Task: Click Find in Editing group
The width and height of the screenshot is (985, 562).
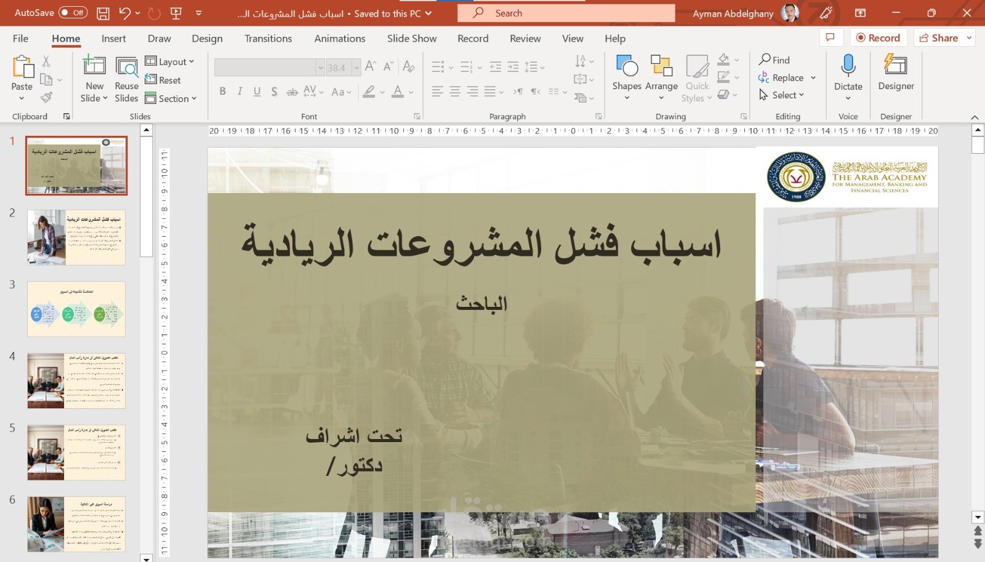Action: click(x=774, y=60)
